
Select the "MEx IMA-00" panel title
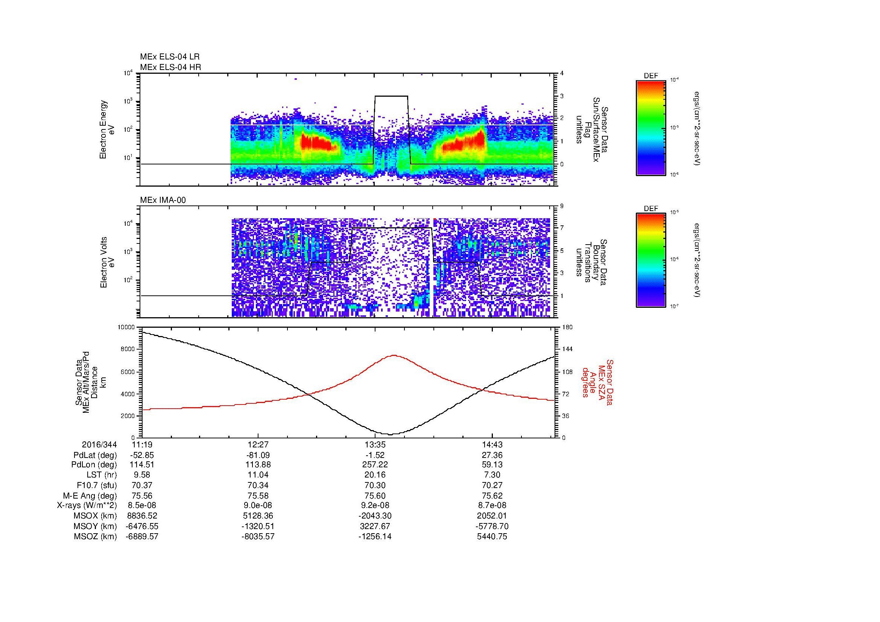tap(163, 200)
